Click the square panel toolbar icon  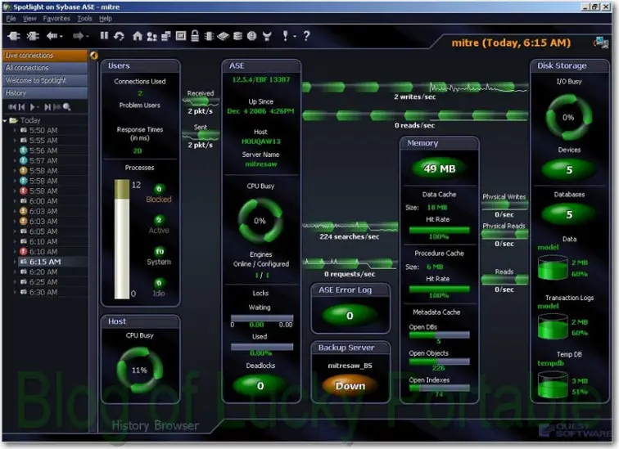[x=181, y=36]
